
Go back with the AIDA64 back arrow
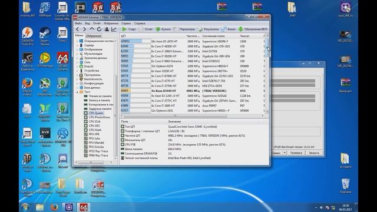(77, 29)
